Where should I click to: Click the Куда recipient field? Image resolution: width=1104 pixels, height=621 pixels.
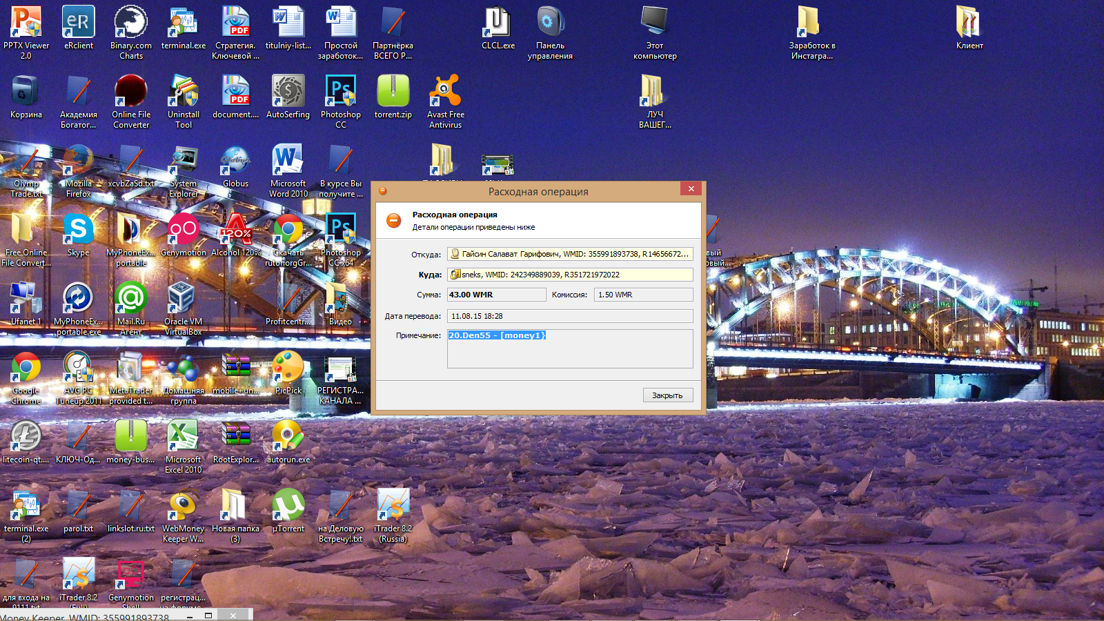[x=570, y=275]
